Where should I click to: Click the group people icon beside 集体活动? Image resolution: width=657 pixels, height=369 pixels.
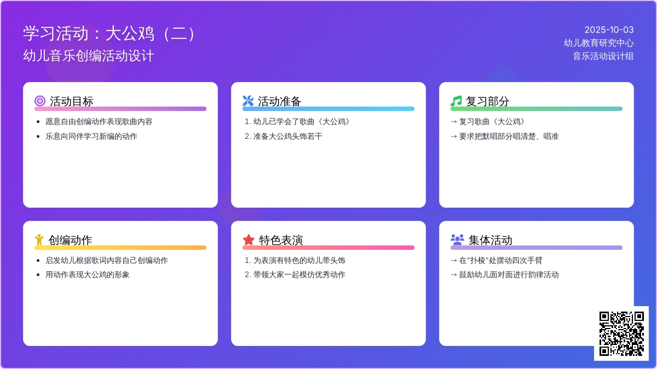[x=457, y=239]
